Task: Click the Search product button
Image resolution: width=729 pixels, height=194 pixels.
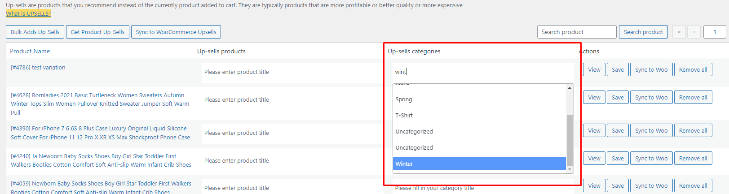Action: (x=643, y=32)
